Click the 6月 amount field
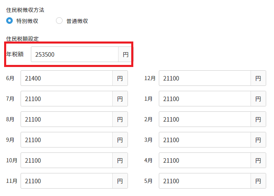Image resolution: width=274 pixels, height=196 pixels. pos(67,78)
